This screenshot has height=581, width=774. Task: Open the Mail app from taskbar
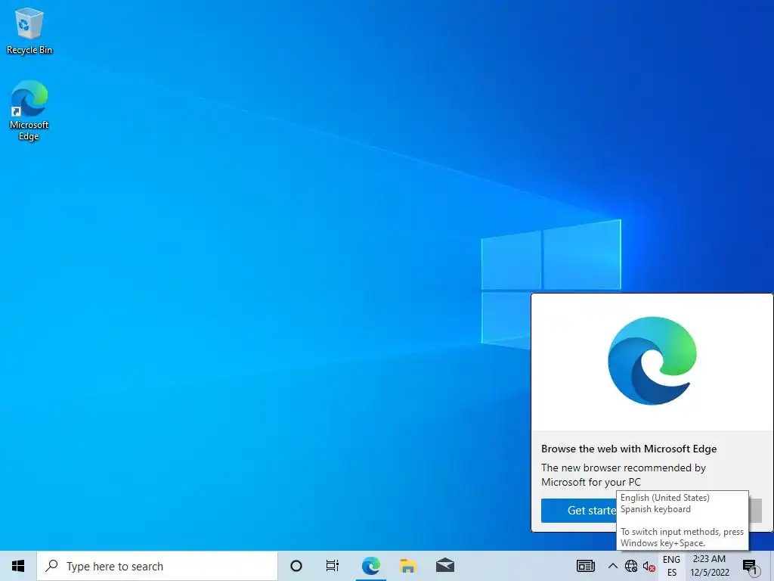tap(444, 566)
